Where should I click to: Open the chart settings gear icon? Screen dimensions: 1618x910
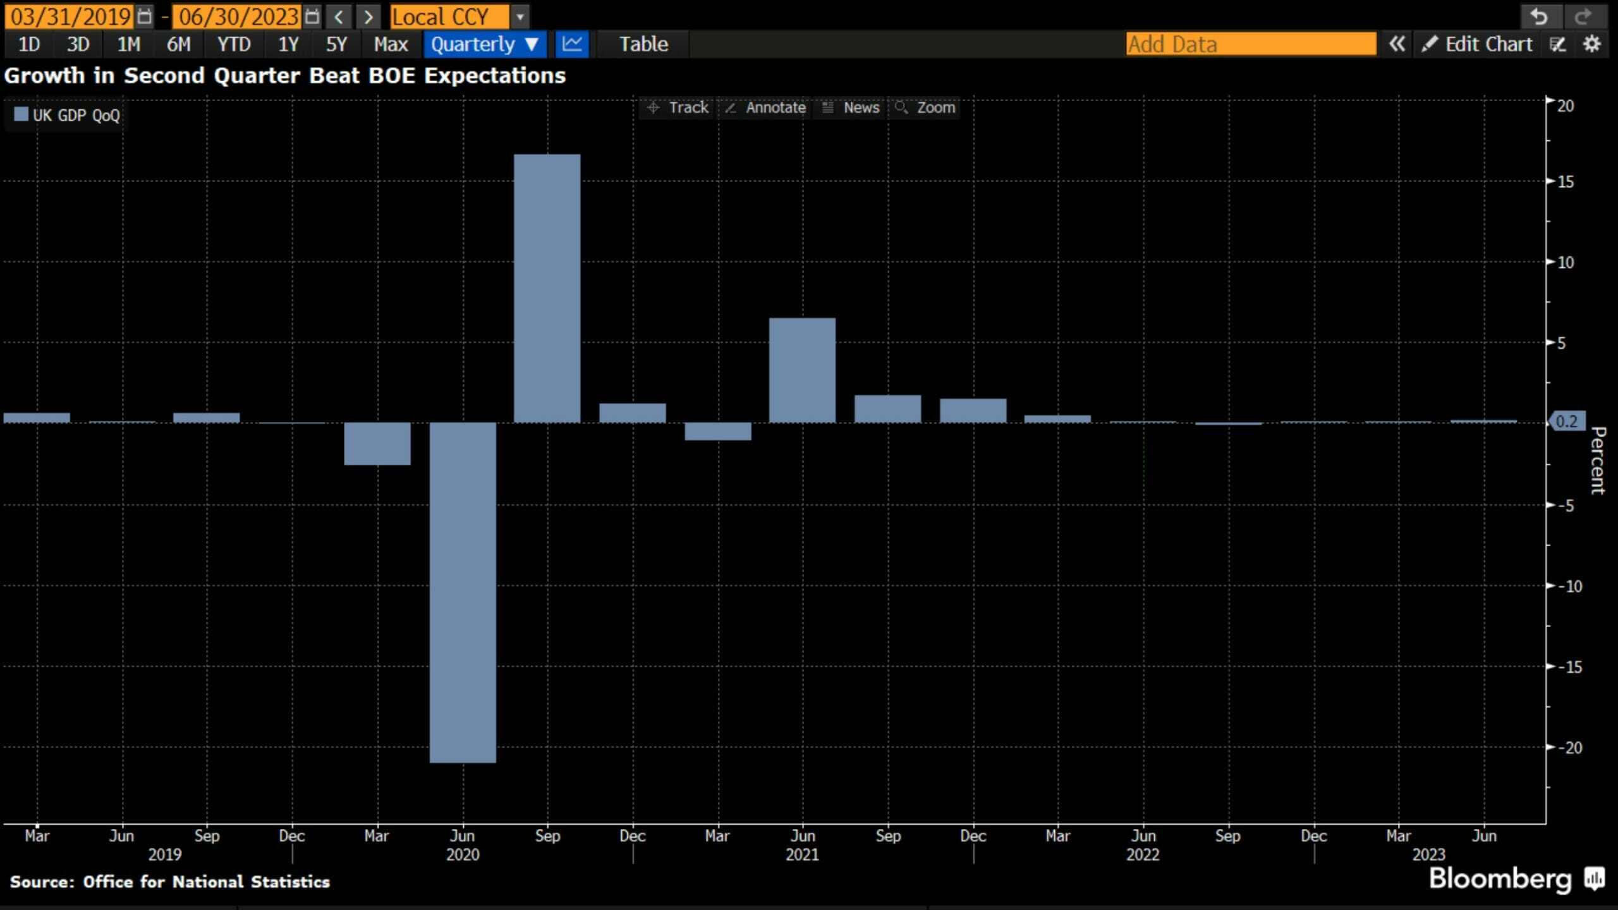tap(1591, 44)
